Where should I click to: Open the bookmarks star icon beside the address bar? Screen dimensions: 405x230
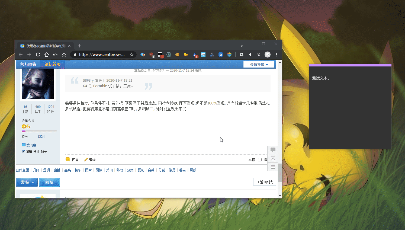point(64,55)
